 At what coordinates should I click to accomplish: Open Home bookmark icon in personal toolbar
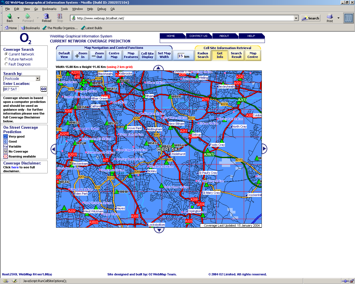11,28
